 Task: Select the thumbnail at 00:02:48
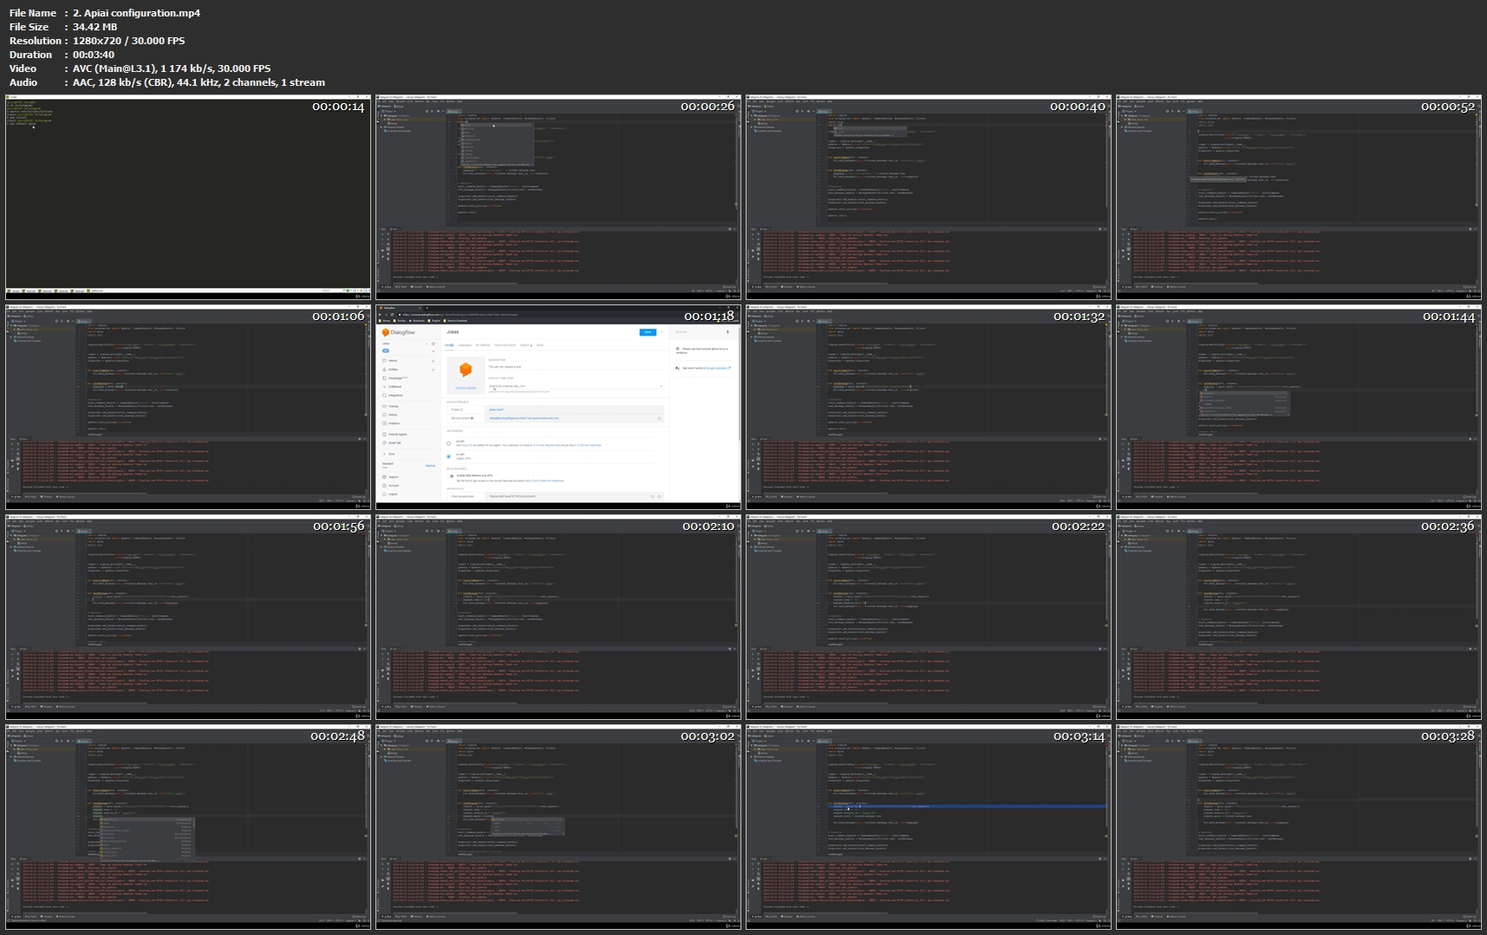[188, 827]
